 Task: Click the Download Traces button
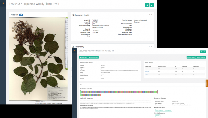click(x=94, y=57)
